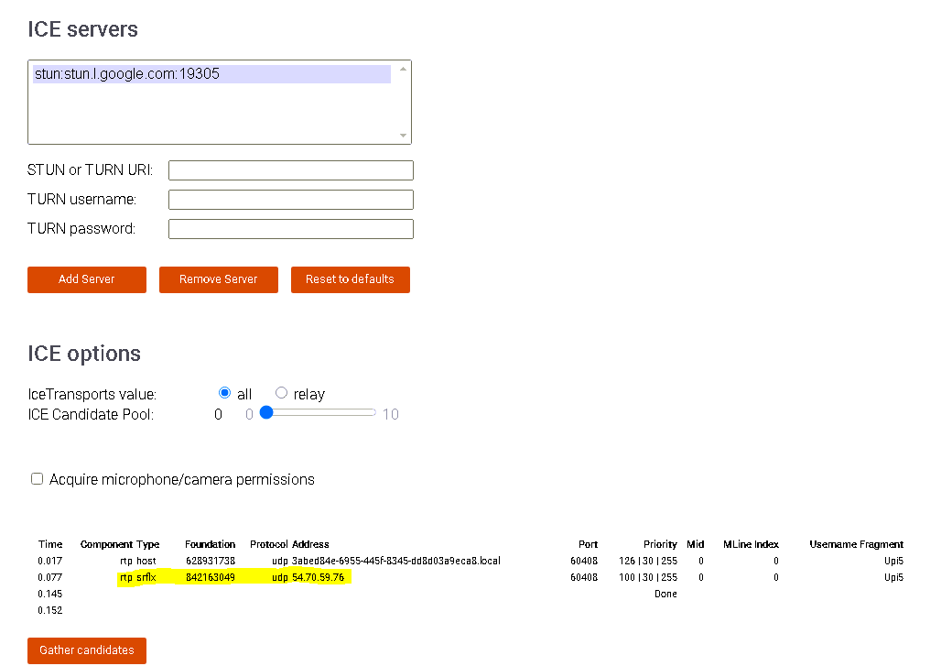The width and height of the screenshot is (941, 666).
Task: Click the srflx address 54.70.59.76
Action: pyautogui.click(x=318, y=578)
